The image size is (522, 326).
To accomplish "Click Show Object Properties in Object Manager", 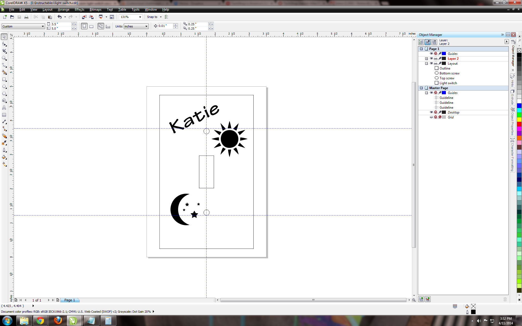I will (421, 42).
